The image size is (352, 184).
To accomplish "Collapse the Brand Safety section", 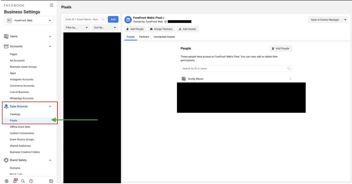I will (50, 160).
